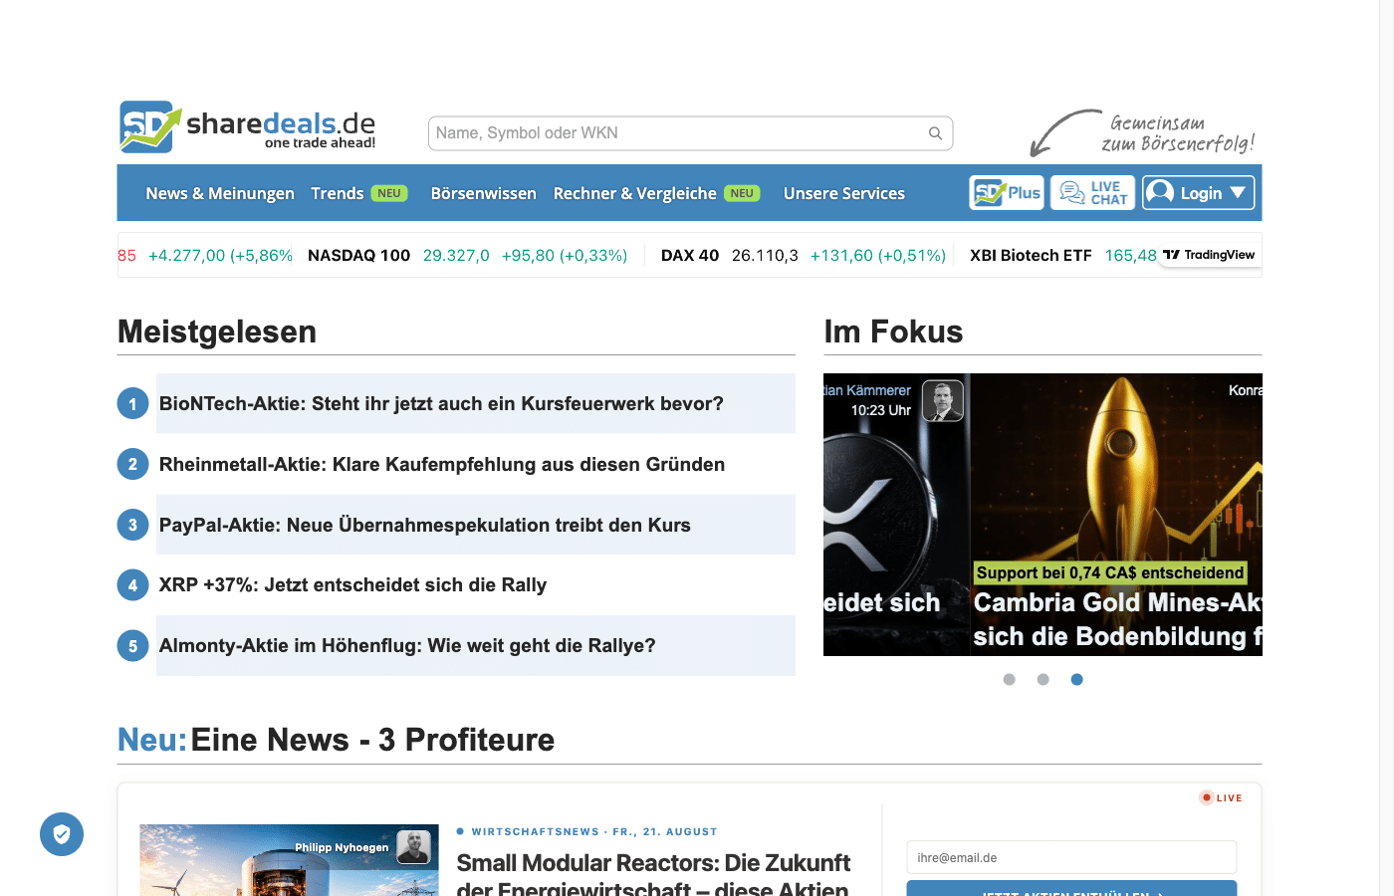Select second carousel dot in Im Fokus
The image size is (1394, 896).
(x=1044, y=680)
